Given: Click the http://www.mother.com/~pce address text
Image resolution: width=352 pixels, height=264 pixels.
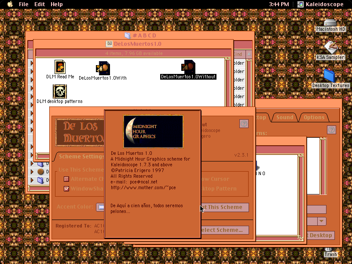Looking at the screenshot, I should pyautogui.click(x=143, y=187).
